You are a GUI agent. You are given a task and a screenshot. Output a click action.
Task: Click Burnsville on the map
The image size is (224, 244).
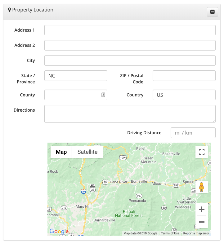(139, 181)
